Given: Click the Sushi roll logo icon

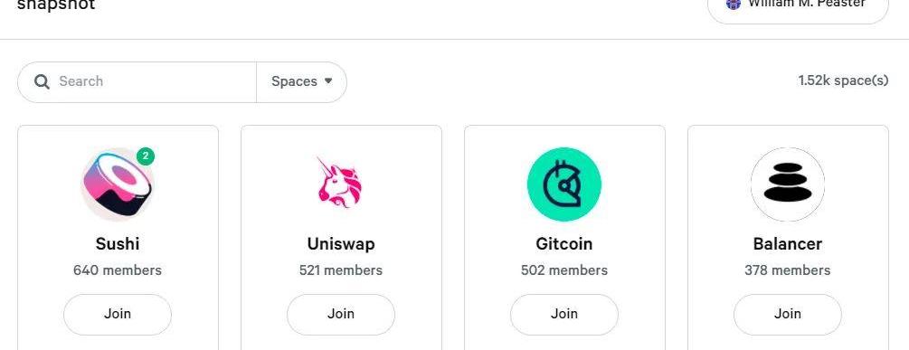Looking at the screenshot, I should click(118, 184).
